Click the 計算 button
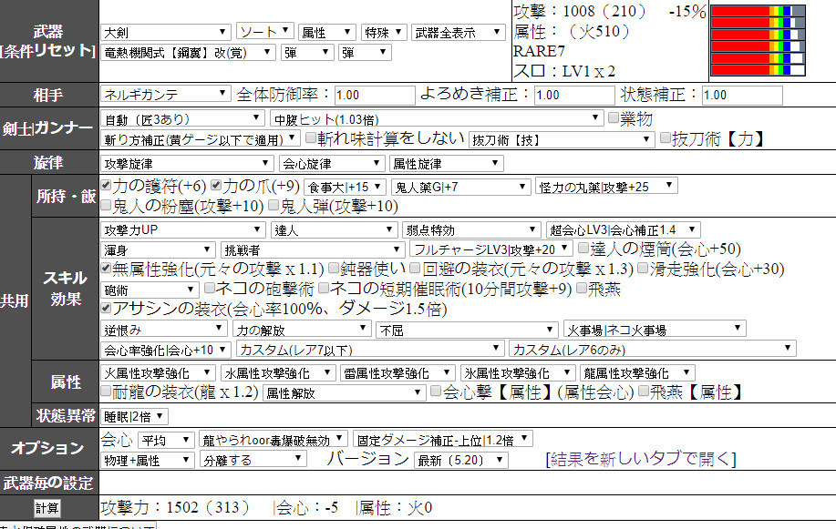 click(x=46, y=508)
